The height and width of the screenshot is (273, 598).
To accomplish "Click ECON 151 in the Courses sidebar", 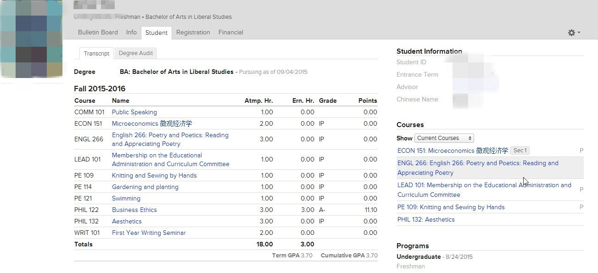I will point(453,151).
